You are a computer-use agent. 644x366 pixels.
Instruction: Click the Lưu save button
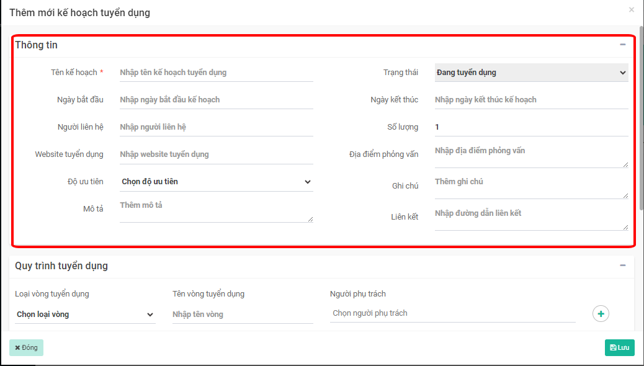(619, 347)
